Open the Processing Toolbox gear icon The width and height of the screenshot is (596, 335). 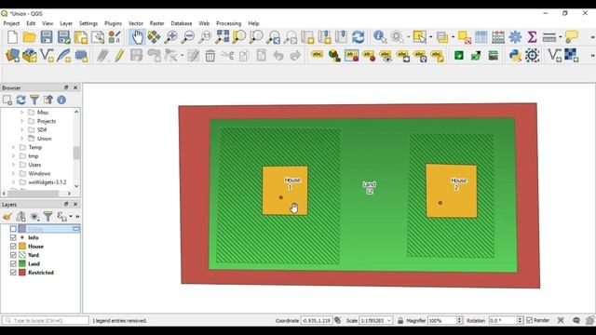[515, 37]
